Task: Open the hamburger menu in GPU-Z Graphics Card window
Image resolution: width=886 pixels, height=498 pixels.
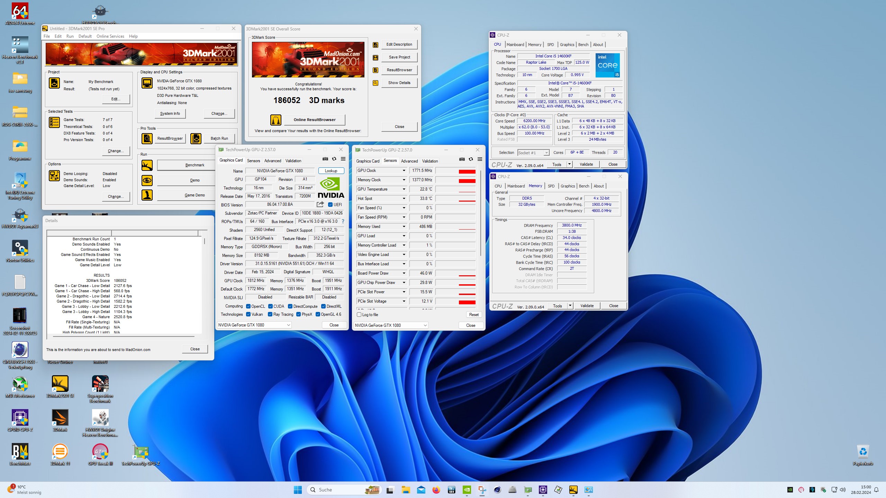Action: 343,159
